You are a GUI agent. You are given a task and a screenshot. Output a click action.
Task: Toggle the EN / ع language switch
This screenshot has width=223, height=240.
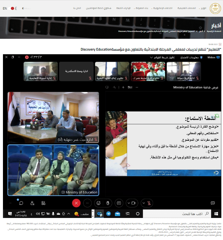pyautogui.click(x=11, y=8)
